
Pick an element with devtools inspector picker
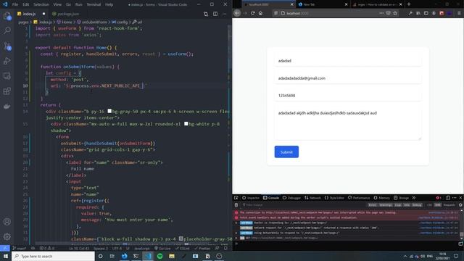tap(236, 198)
